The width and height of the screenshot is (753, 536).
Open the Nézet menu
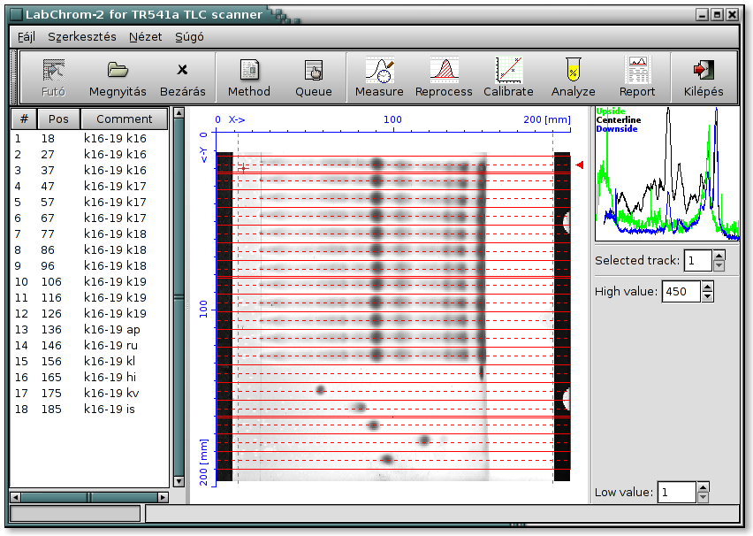[145, 36]
